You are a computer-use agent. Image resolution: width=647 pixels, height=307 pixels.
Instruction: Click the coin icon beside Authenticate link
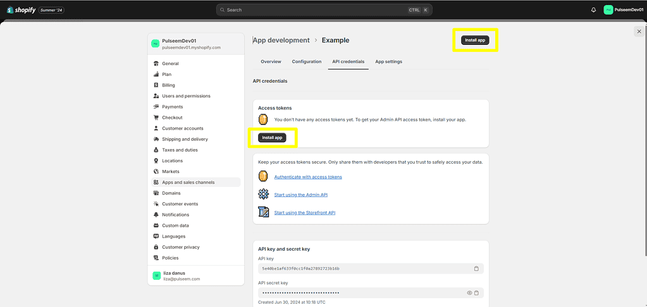263,177
